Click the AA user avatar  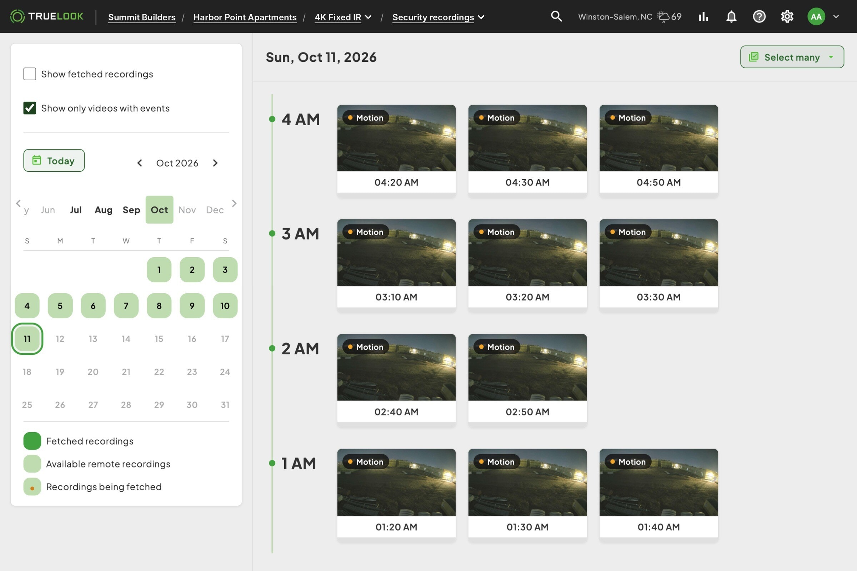(816, 16)
